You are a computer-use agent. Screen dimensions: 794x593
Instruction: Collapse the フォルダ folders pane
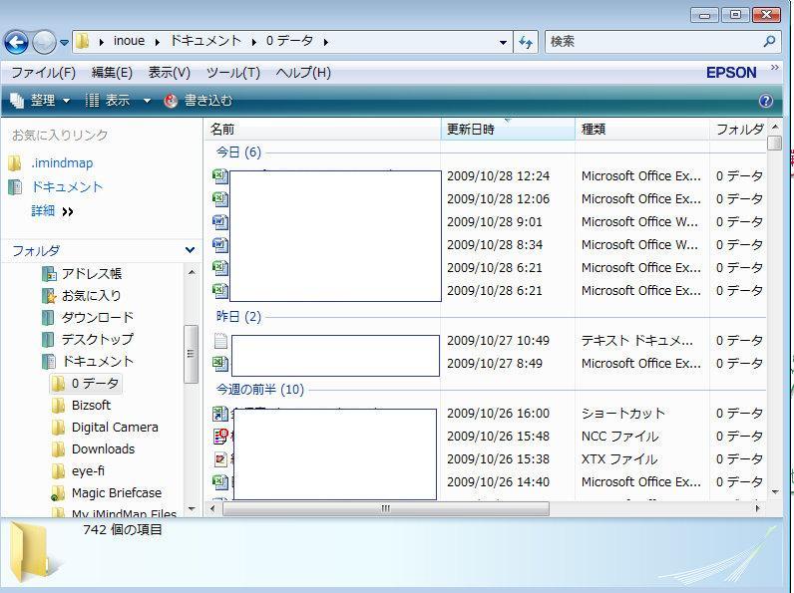[190, 250]
